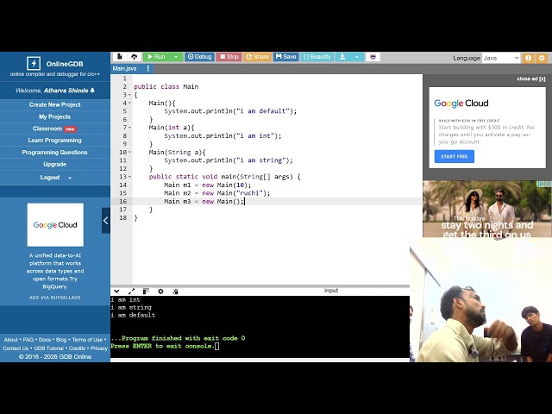Start the Debug session

[x=199, y=57]
